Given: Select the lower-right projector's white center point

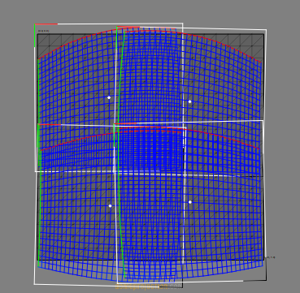Looking at the screenshot, I should [190, 202].
